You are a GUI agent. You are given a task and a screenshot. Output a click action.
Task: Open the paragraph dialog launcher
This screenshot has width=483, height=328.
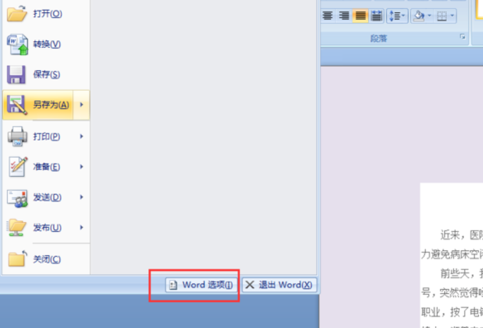pos(462,37)
